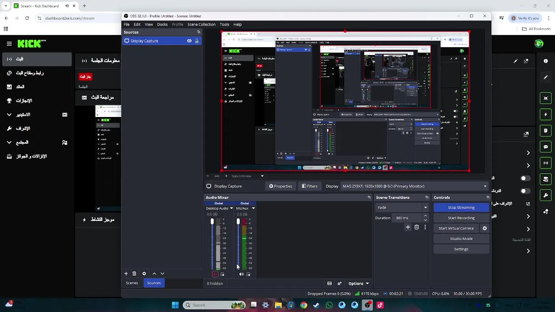Move source up with the up arrow

pyautogui.click(x=154, y=273)
